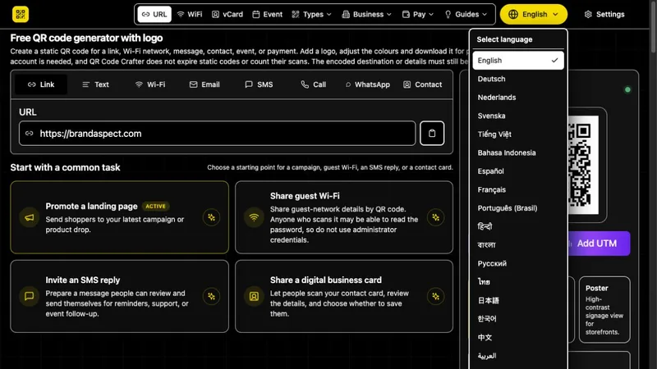
Task: Click envelope icon in Email tab
Action: pos(193,84)
